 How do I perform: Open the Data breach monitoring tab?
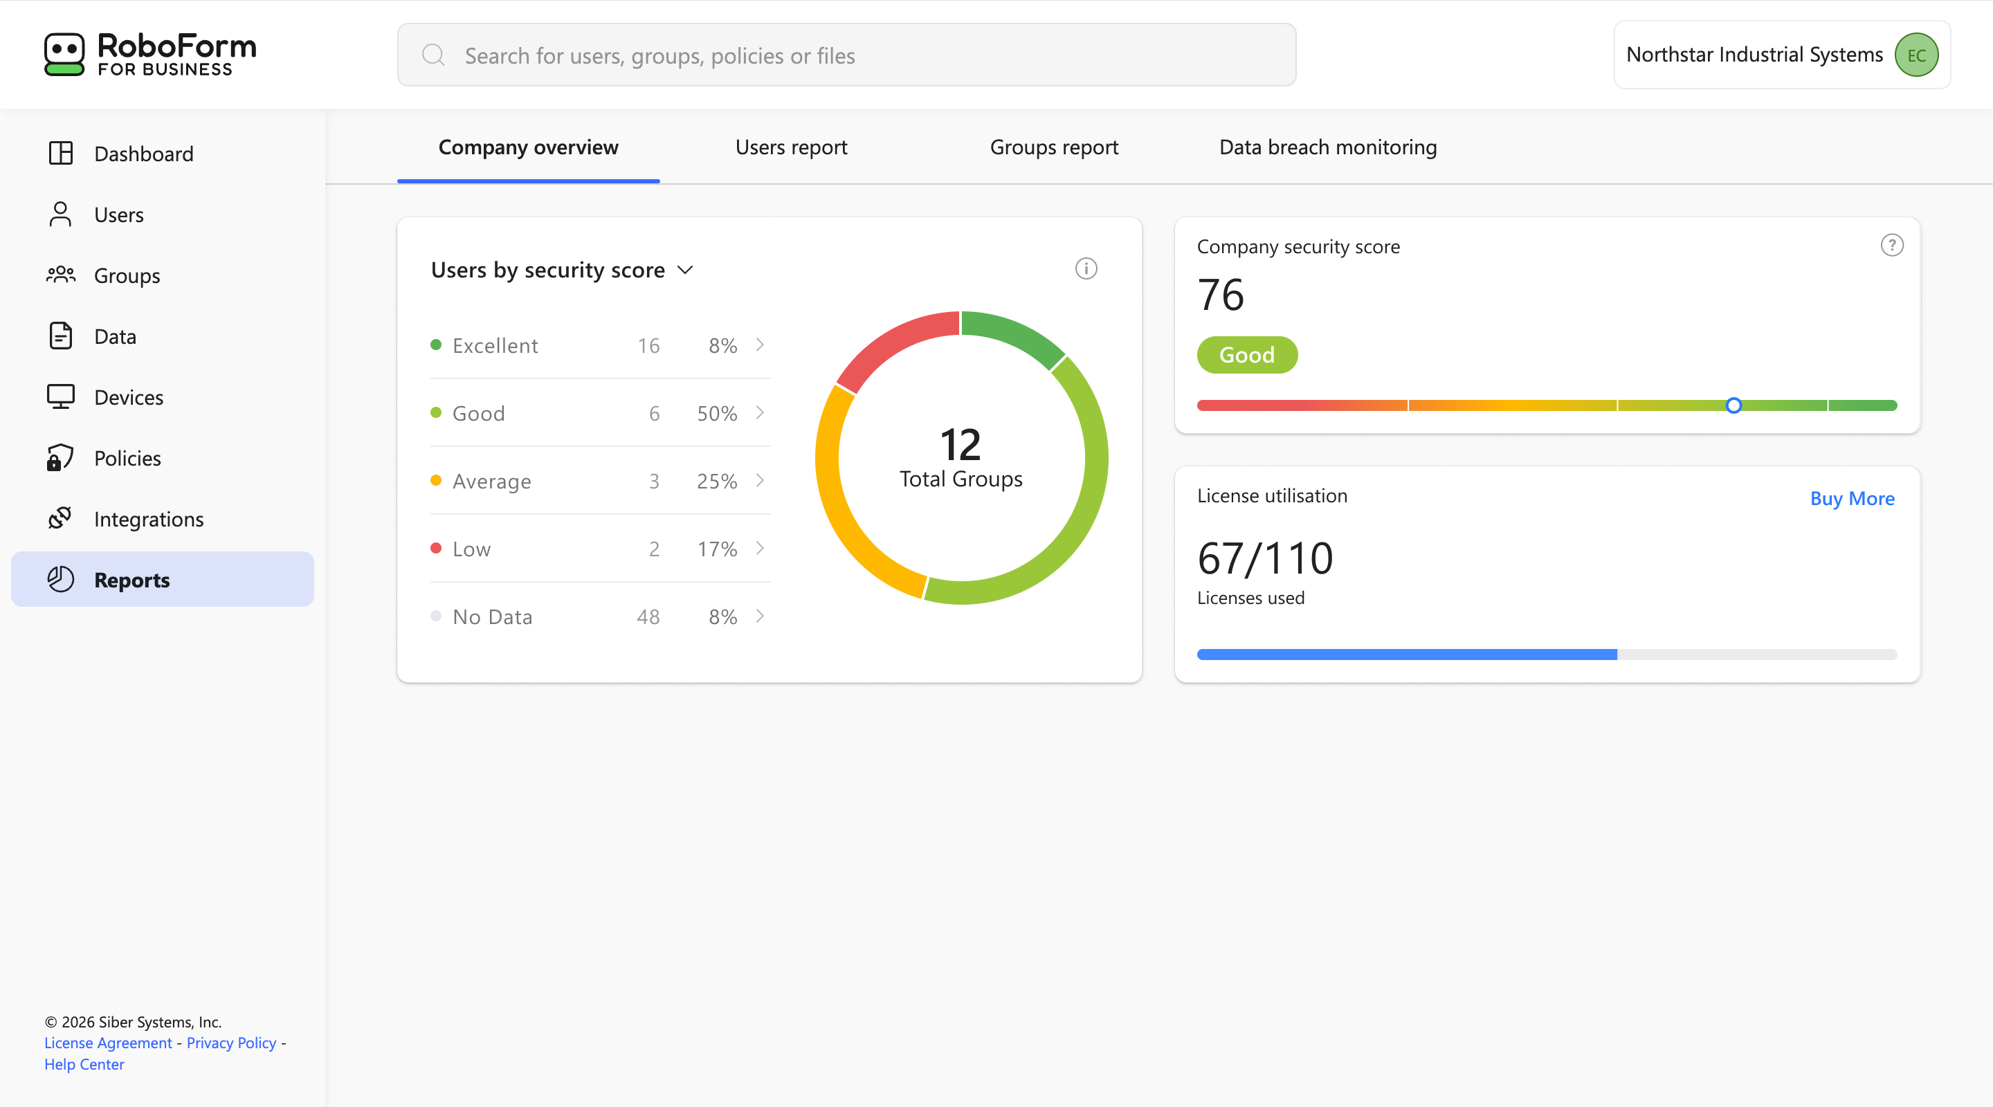click(1328, 147)
